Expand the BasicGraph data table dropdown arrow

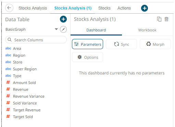pos(56,29)
